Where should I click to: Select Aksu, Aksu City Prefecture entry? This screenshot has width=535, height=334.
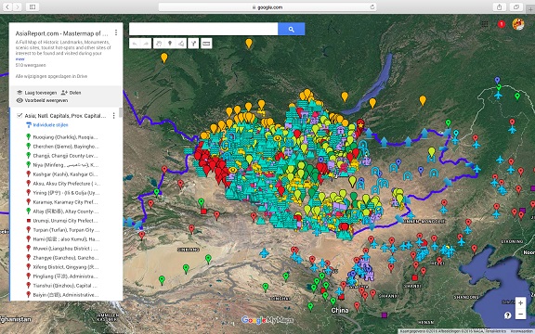coord(66,184)
